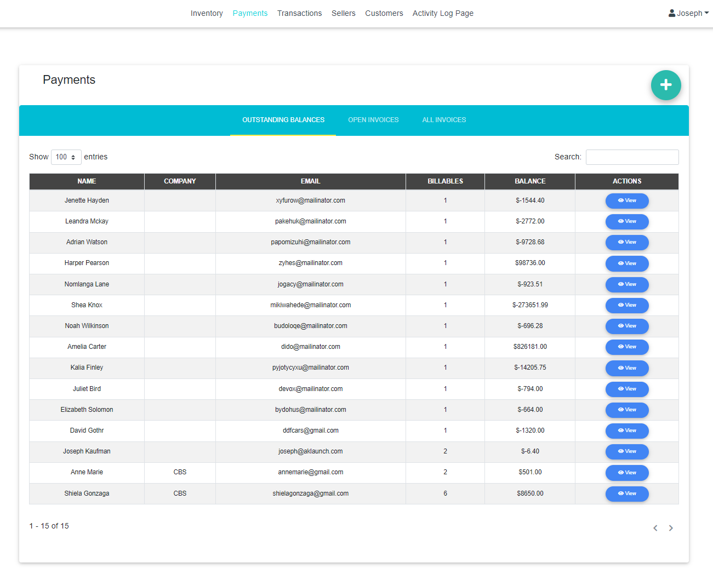Go to previous page with left chevron
The image size is (713, 580).
(x=655, y=528)
